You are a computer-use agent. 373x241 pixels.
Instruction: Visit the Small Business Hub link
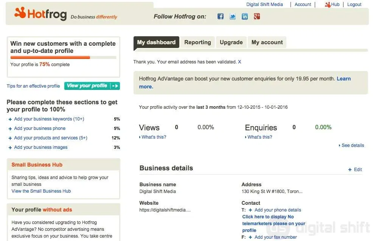(41, 191)
